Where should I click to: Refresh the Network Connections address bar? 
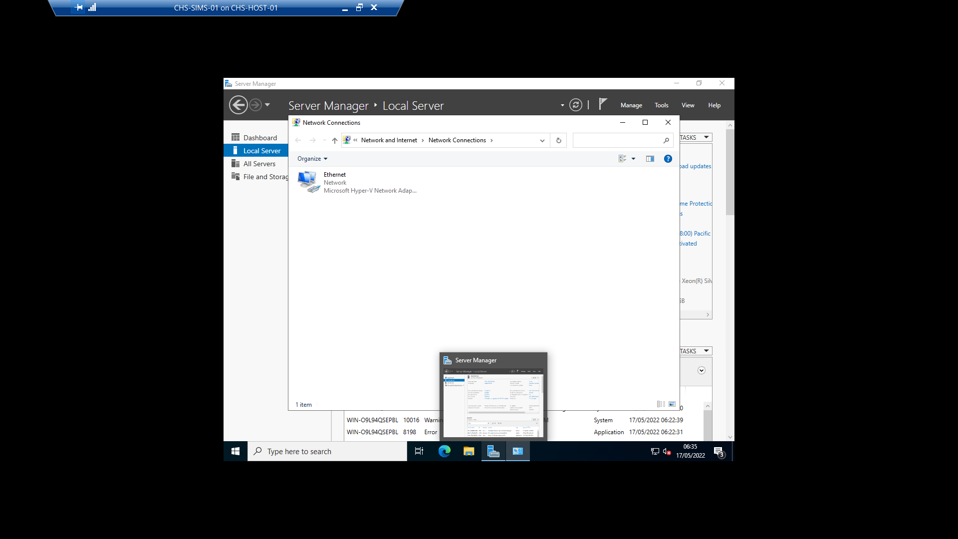558,141
